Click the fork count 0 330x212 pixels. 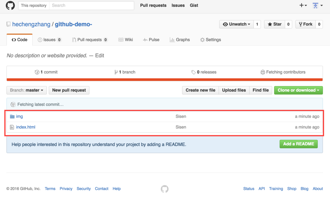[x=319, y=24]
